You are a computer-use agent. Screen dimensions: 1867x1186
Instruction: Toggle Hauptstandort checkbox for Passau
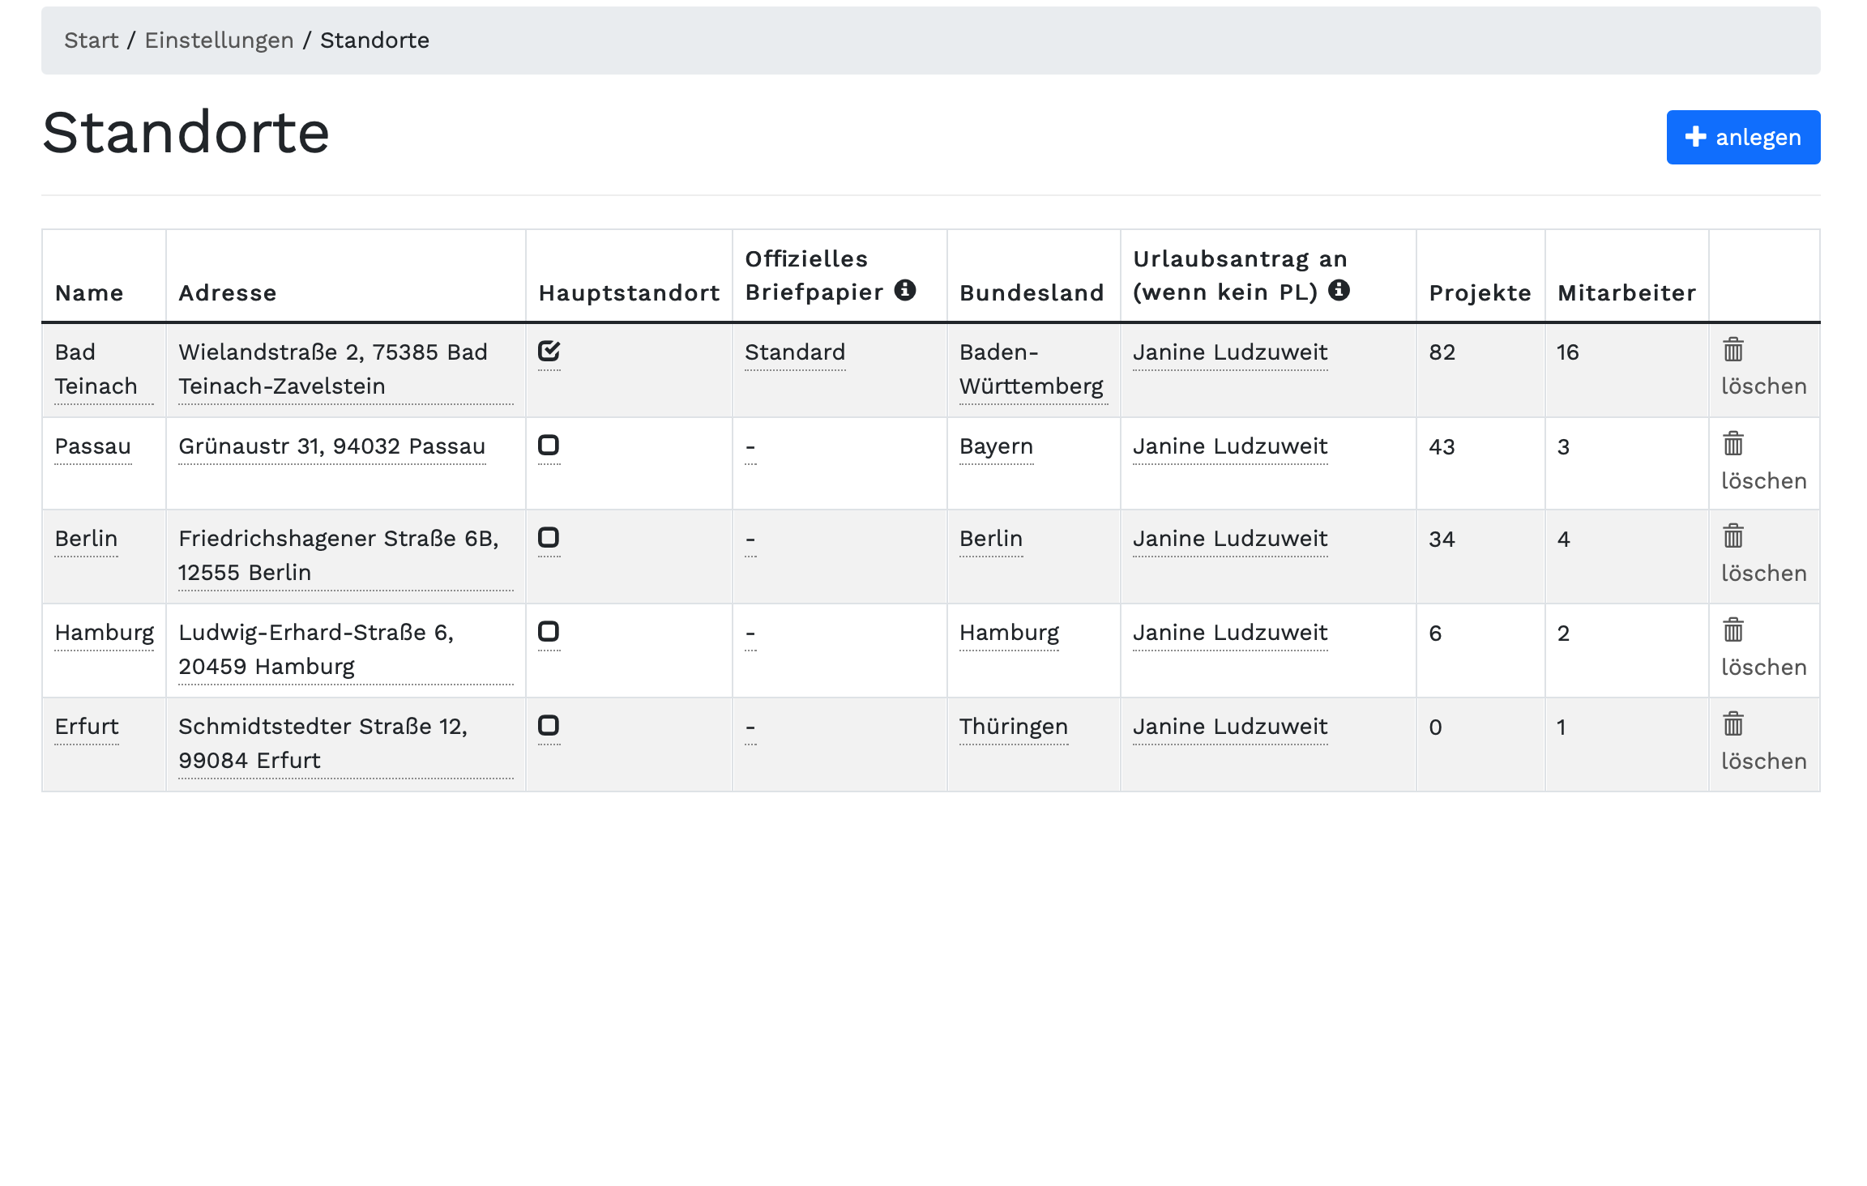549,445
